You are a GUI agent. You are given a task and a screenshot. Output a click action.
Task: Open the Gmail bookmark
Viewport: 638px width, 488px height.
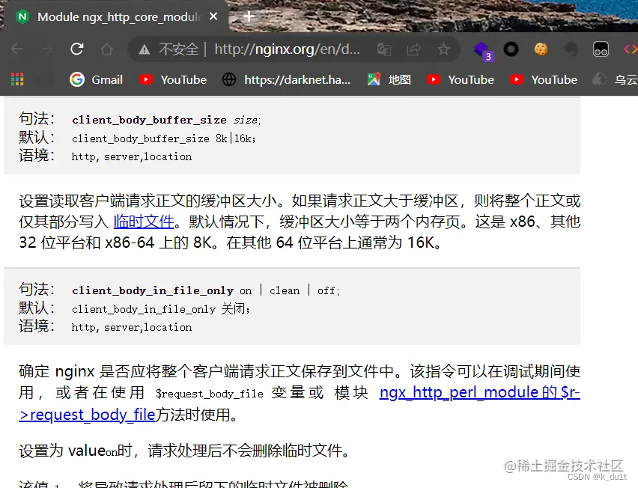click(96, 79)
